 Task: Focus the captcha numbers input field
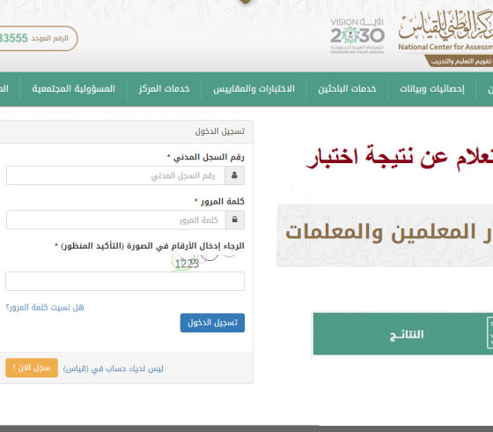(125, 281)
